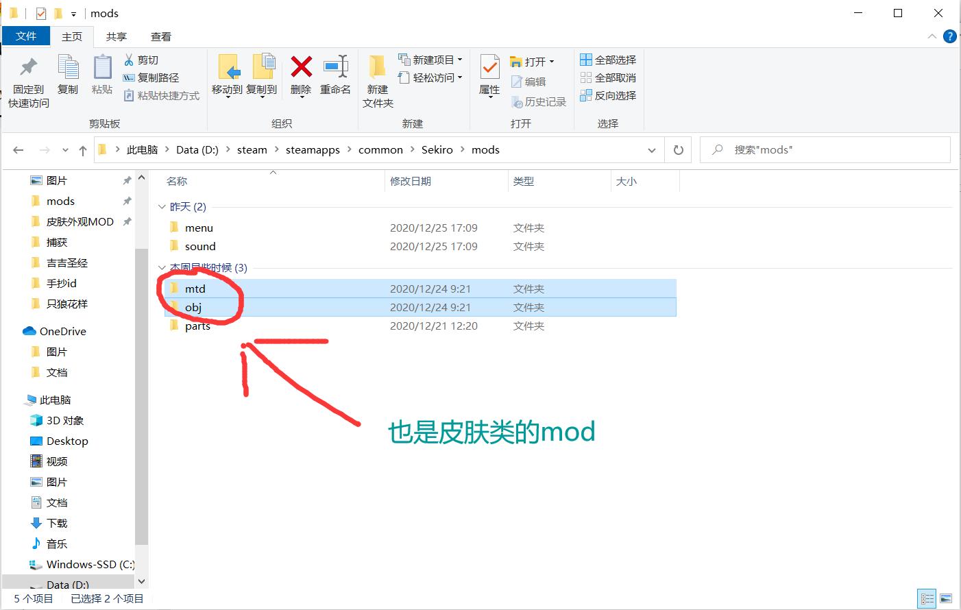The image size is (961, 610).
Task: Sort files by 修改日期 column header
Action: click(x=411, y=181)
